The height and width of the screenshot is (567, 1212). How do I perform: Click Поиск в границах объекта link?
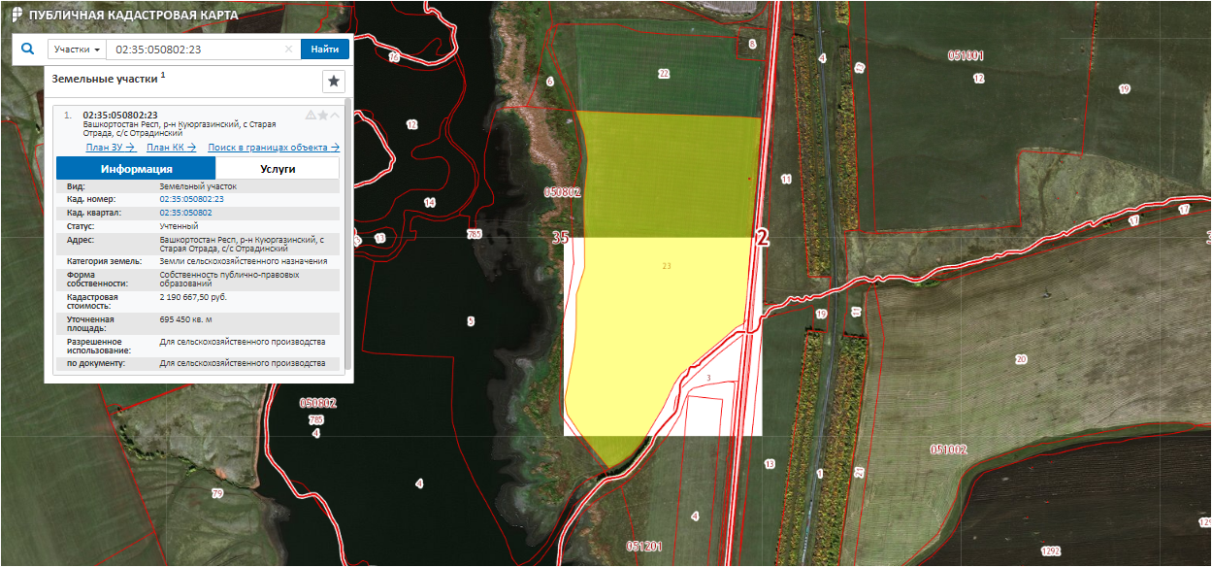[273, 148]
